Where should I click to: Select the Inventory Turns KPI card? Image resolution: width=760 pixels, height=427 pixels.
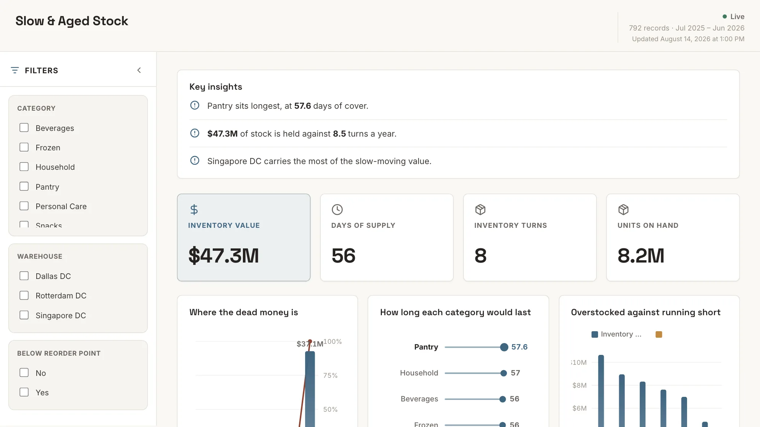(530, 237)
